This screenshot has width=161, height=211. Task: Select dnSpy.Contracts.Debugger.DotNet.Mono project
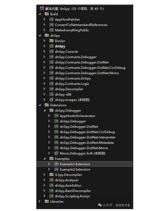pyautogui.click(x=87, y=73)
